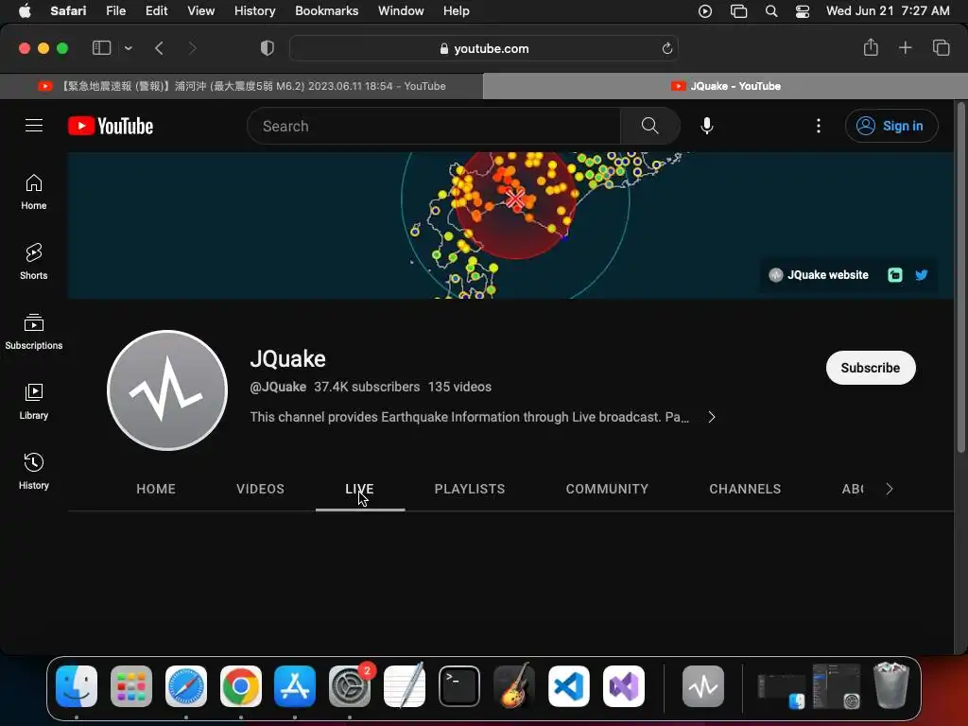The image size is (968, 726).
Task: Click the 135 videos text
Action: pos(460,387)
